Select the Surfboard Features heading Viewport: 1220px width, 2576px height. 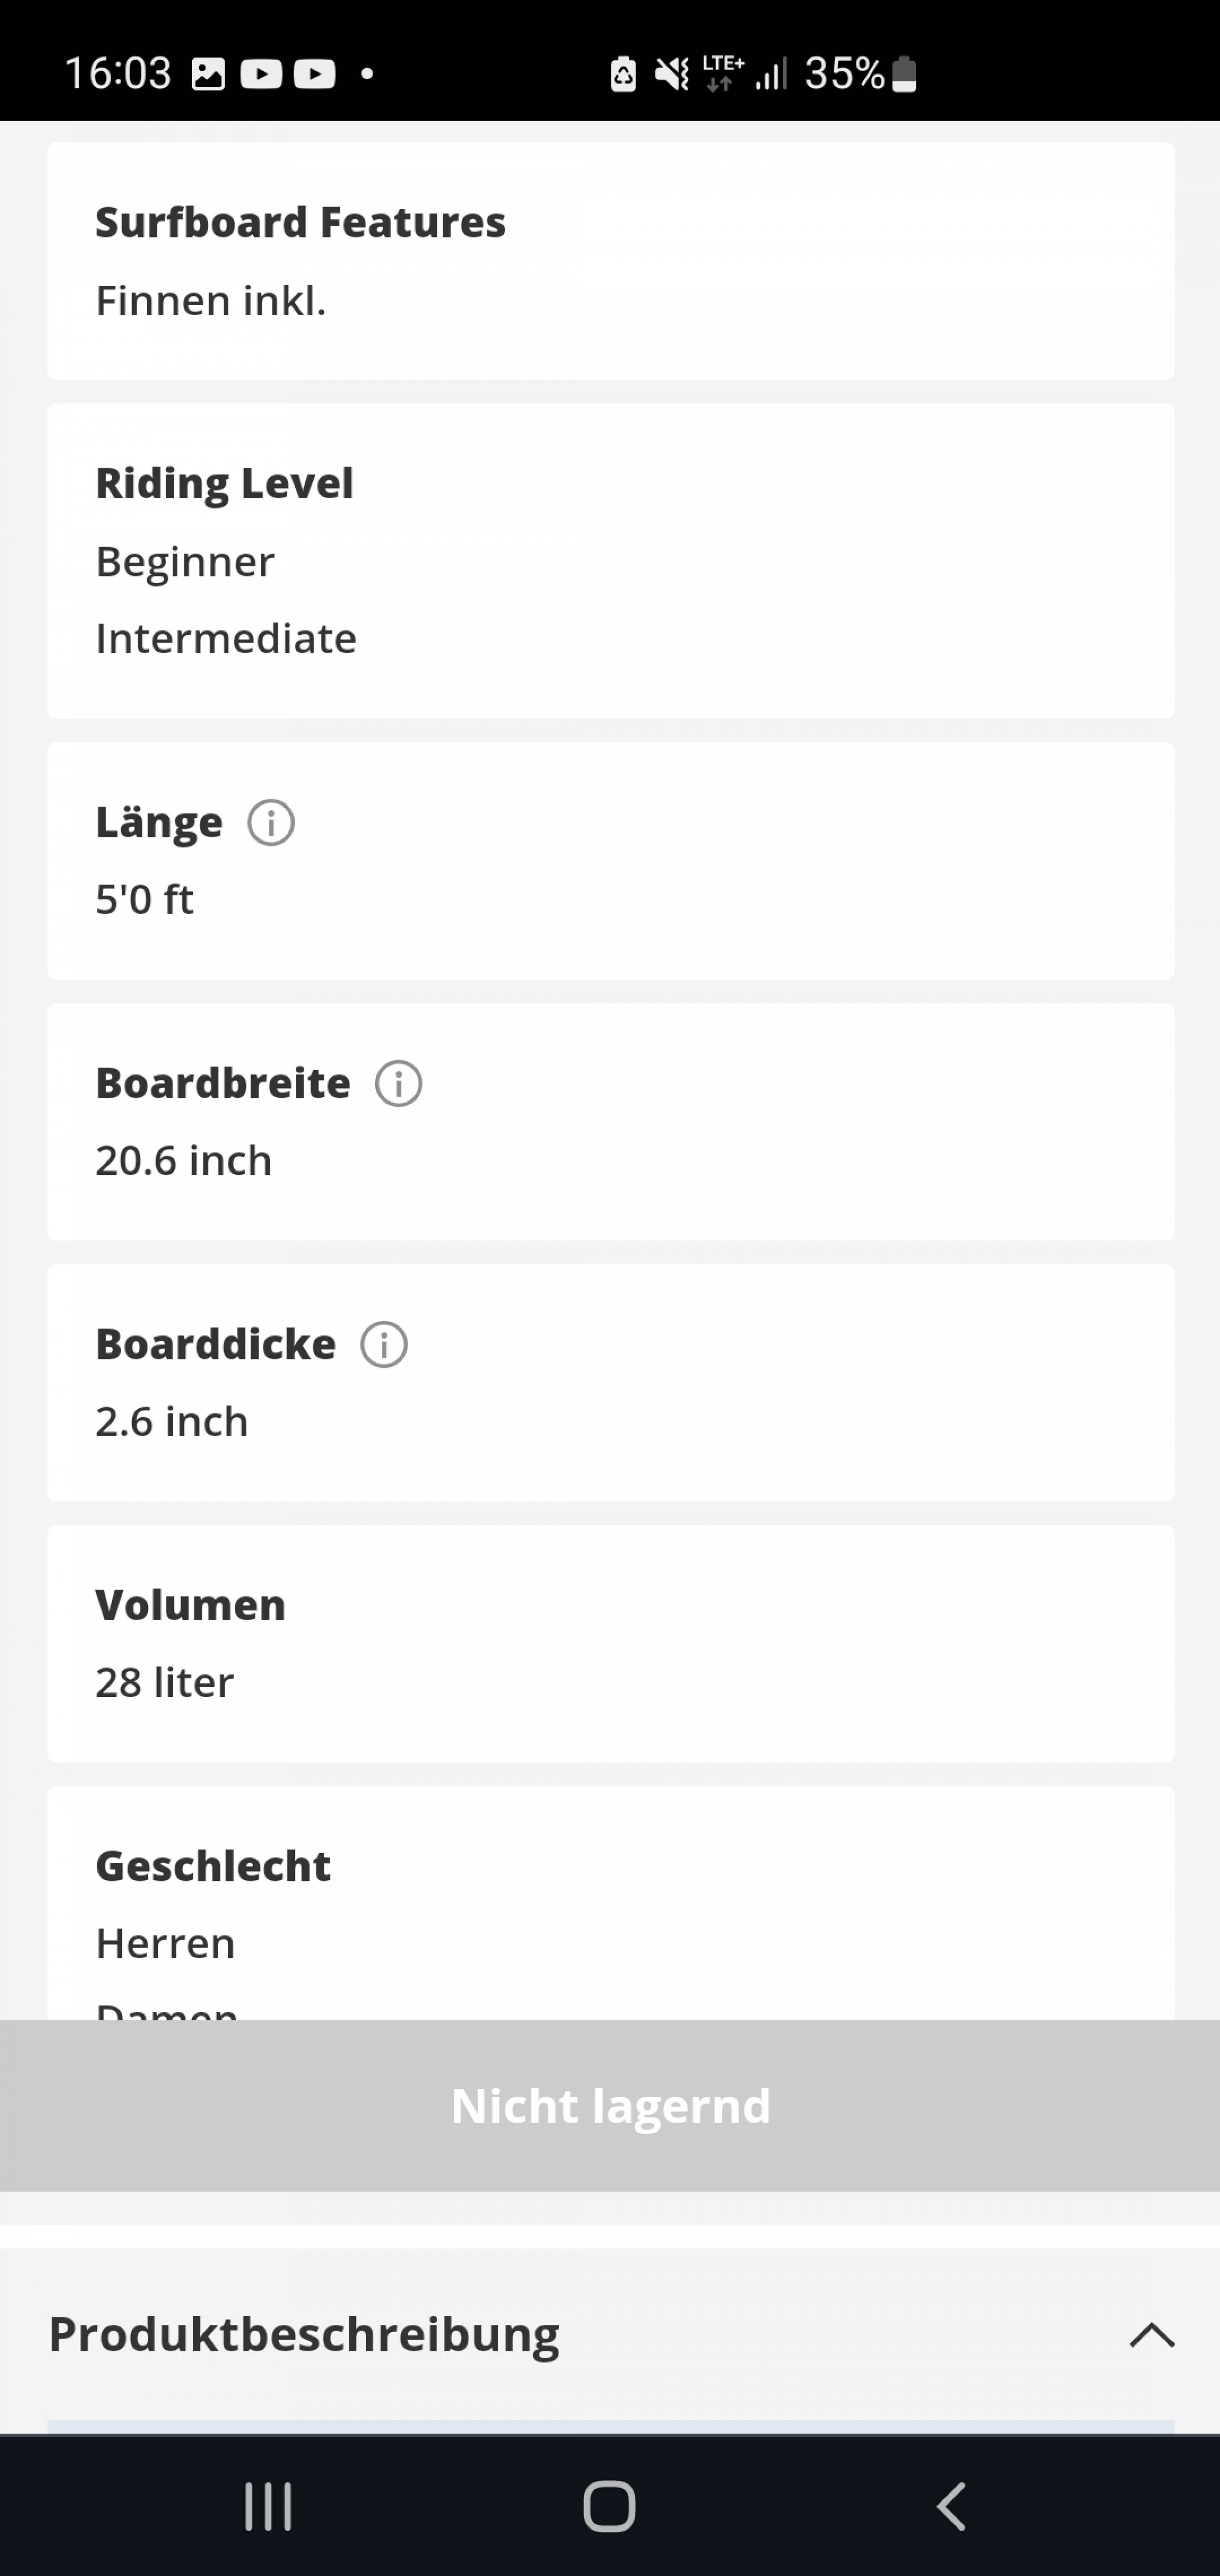click(300, 222)
